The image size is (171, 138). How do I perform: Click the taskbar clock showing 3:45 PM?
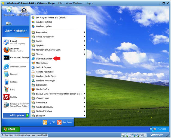click(162, 129)
